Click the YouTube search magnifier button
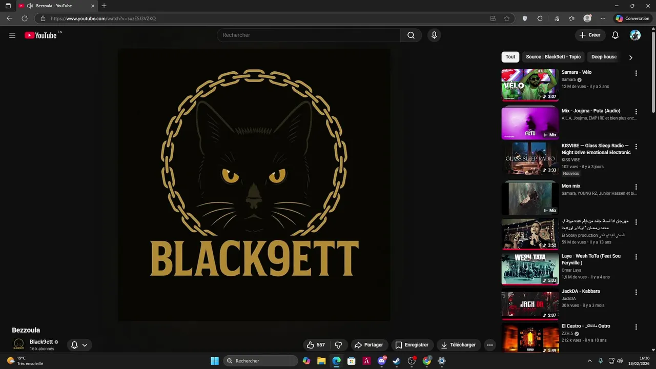This screenshot has height=369, width=656. [411, 35]
